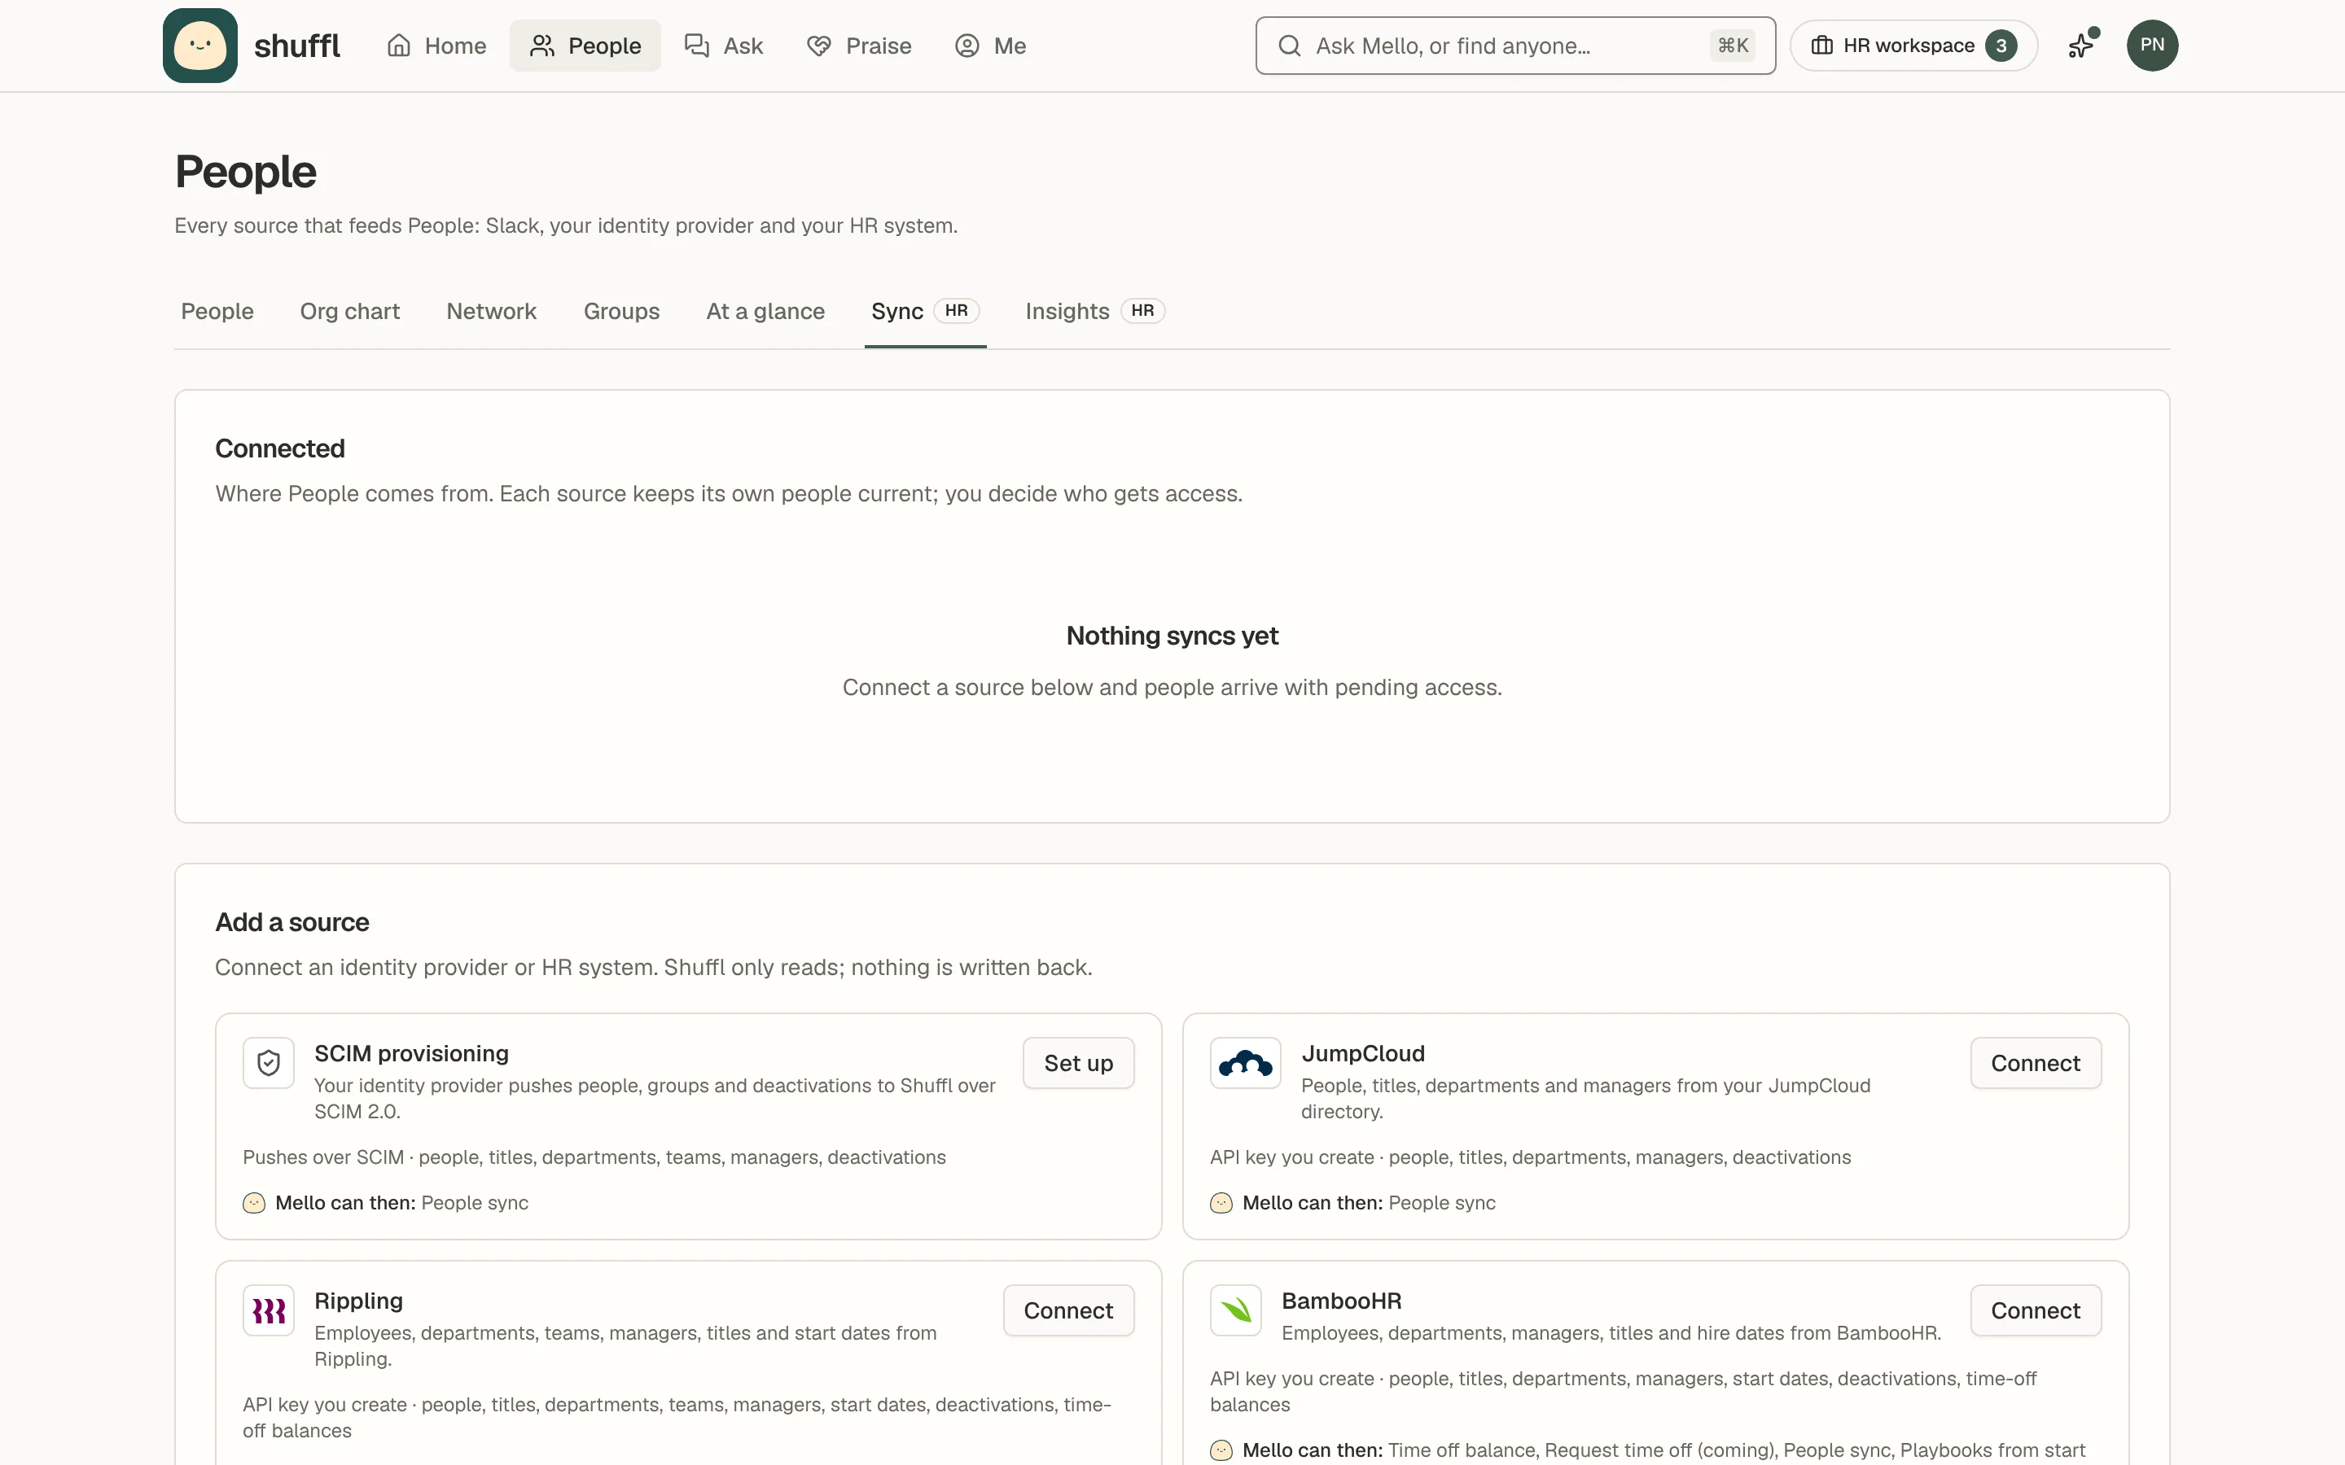Select the Sync tab
The image size is (2345, 1465).
click(926, 311)
